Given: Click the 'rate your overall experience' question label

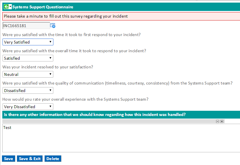Looking at the screenshot, I should 75,100.
